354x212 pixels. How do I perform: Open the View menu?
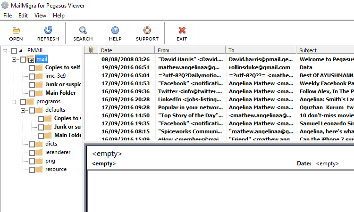[x=40, y=16]
